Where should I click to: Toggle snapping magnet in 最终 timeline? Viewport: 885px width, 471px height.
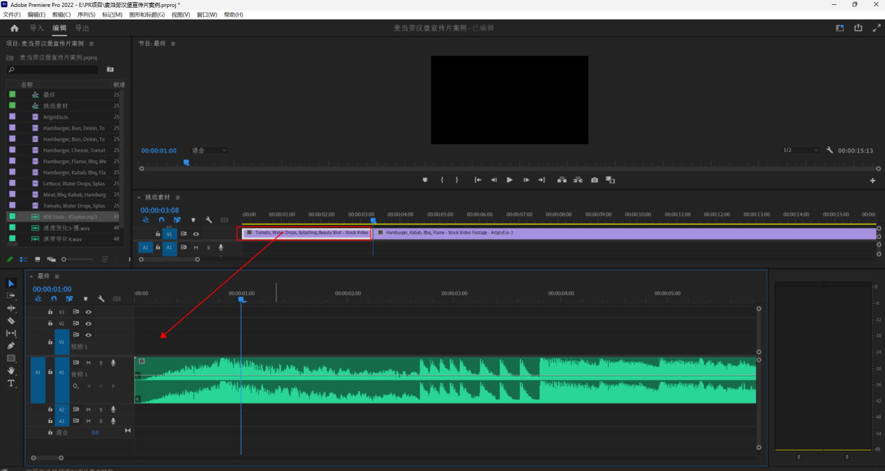(54, 299)
